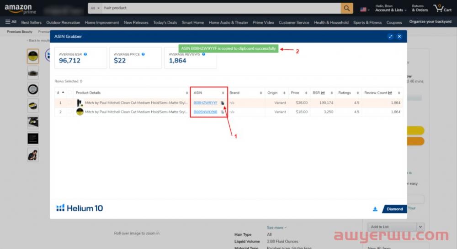Viewport: 457px width, 249px height.
Task: Click the row 1 price $26.00
Action: (x=301, y=103)
